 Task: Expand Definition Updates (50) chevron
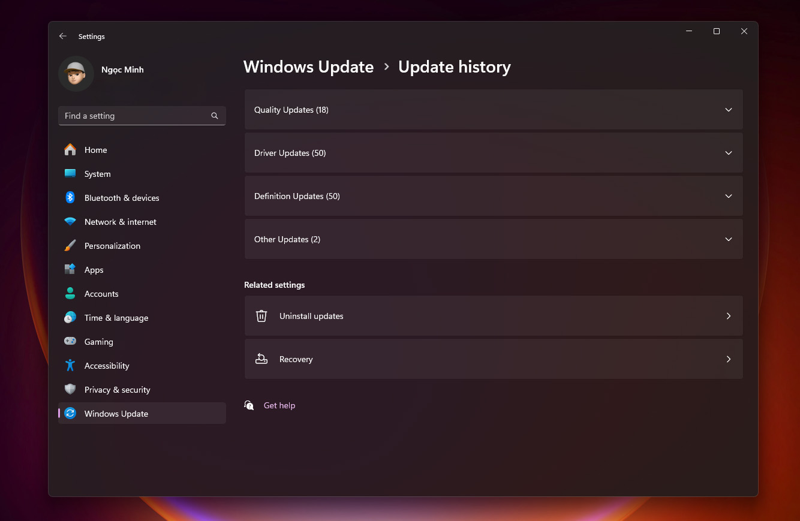(x=729, y=196)
